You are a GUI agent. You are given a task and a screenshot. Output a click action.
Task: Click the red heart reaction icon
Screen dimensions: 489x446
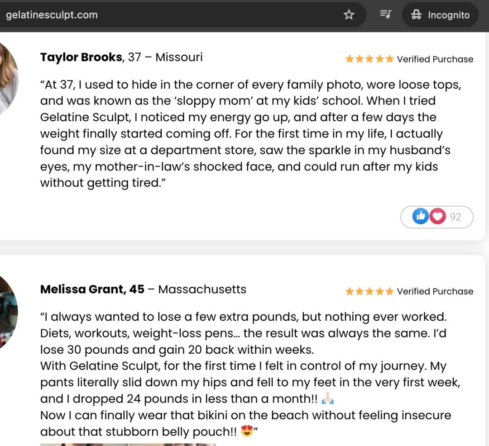point(437,217)
